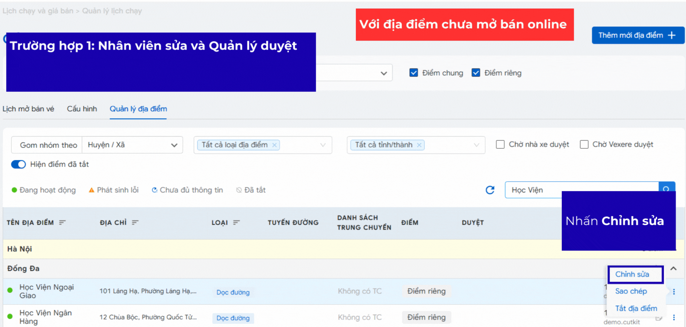Click the Học Viện search input field

coord(534,190)
